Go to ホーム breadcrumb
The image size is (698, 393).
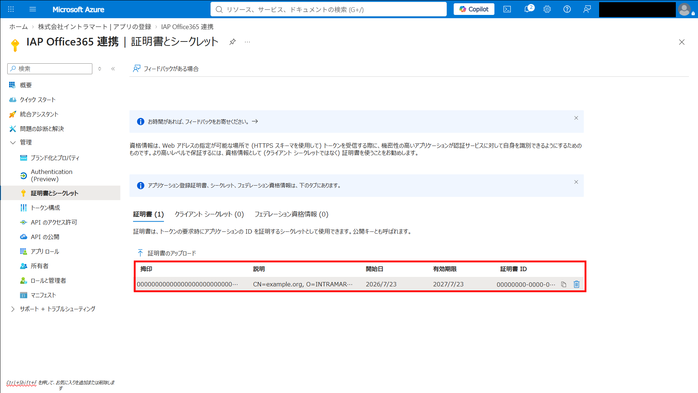point(19,27)
